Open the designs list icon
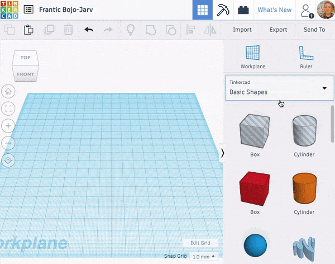Screen dimensions: 335x264 pos(28,10)
